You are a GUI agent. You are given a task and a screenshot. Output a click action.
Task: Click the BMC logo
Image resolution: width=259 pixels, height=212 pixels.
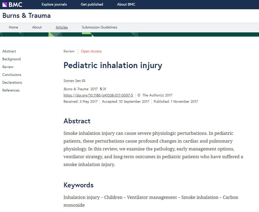pyautogui.click(x=13, y=4)
